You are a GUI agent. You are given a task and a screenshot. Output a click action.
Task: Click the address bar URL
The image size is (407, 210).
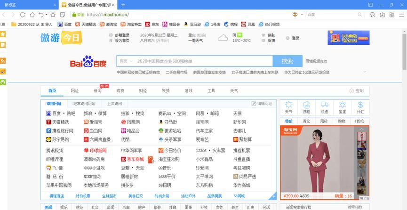click(108, 15)
